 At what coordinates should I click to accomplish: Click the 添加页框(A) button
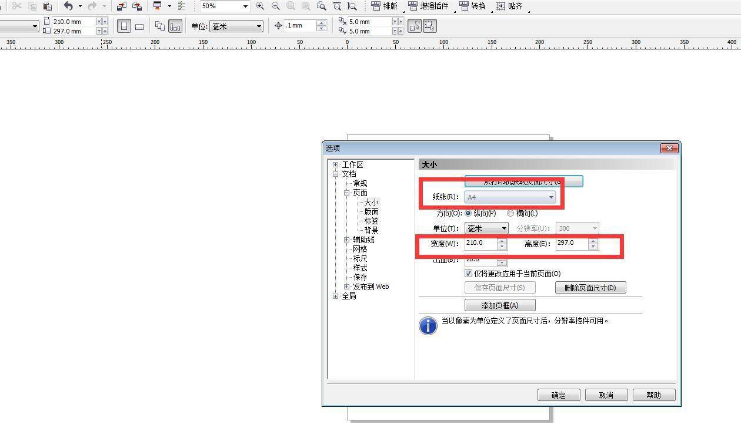tap(500, 305)
